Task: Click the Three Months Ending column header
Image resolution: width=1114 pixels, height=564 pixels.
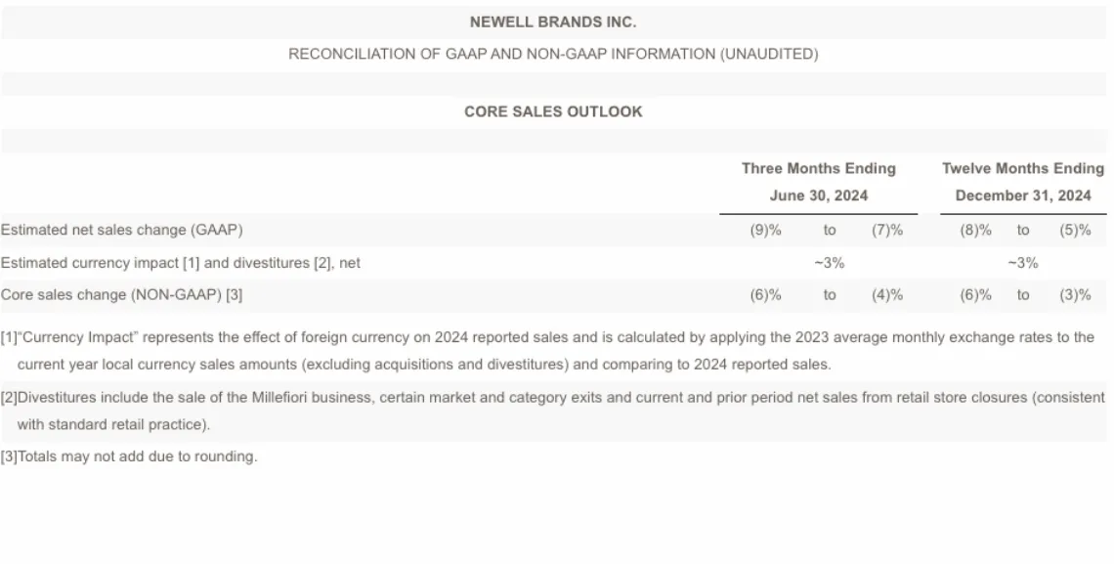Action: click(x=819, y=168)
